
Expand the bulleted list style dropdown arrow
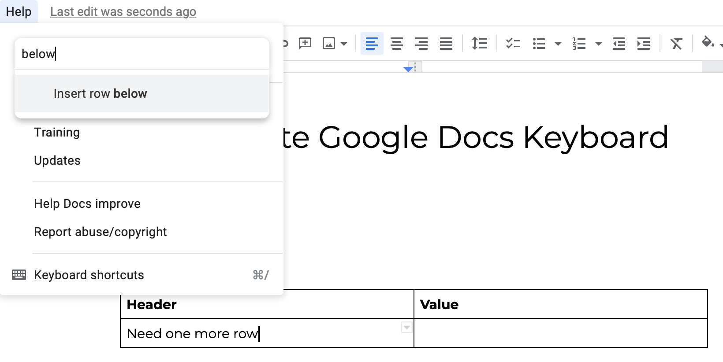click(x=558, y=44)
